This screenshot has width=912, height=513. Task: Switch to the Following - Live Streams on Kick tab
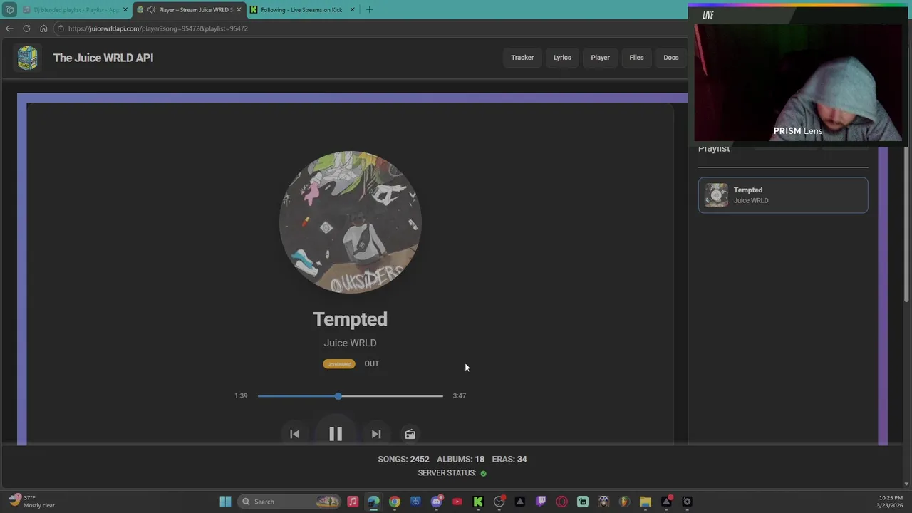(301, 10)
